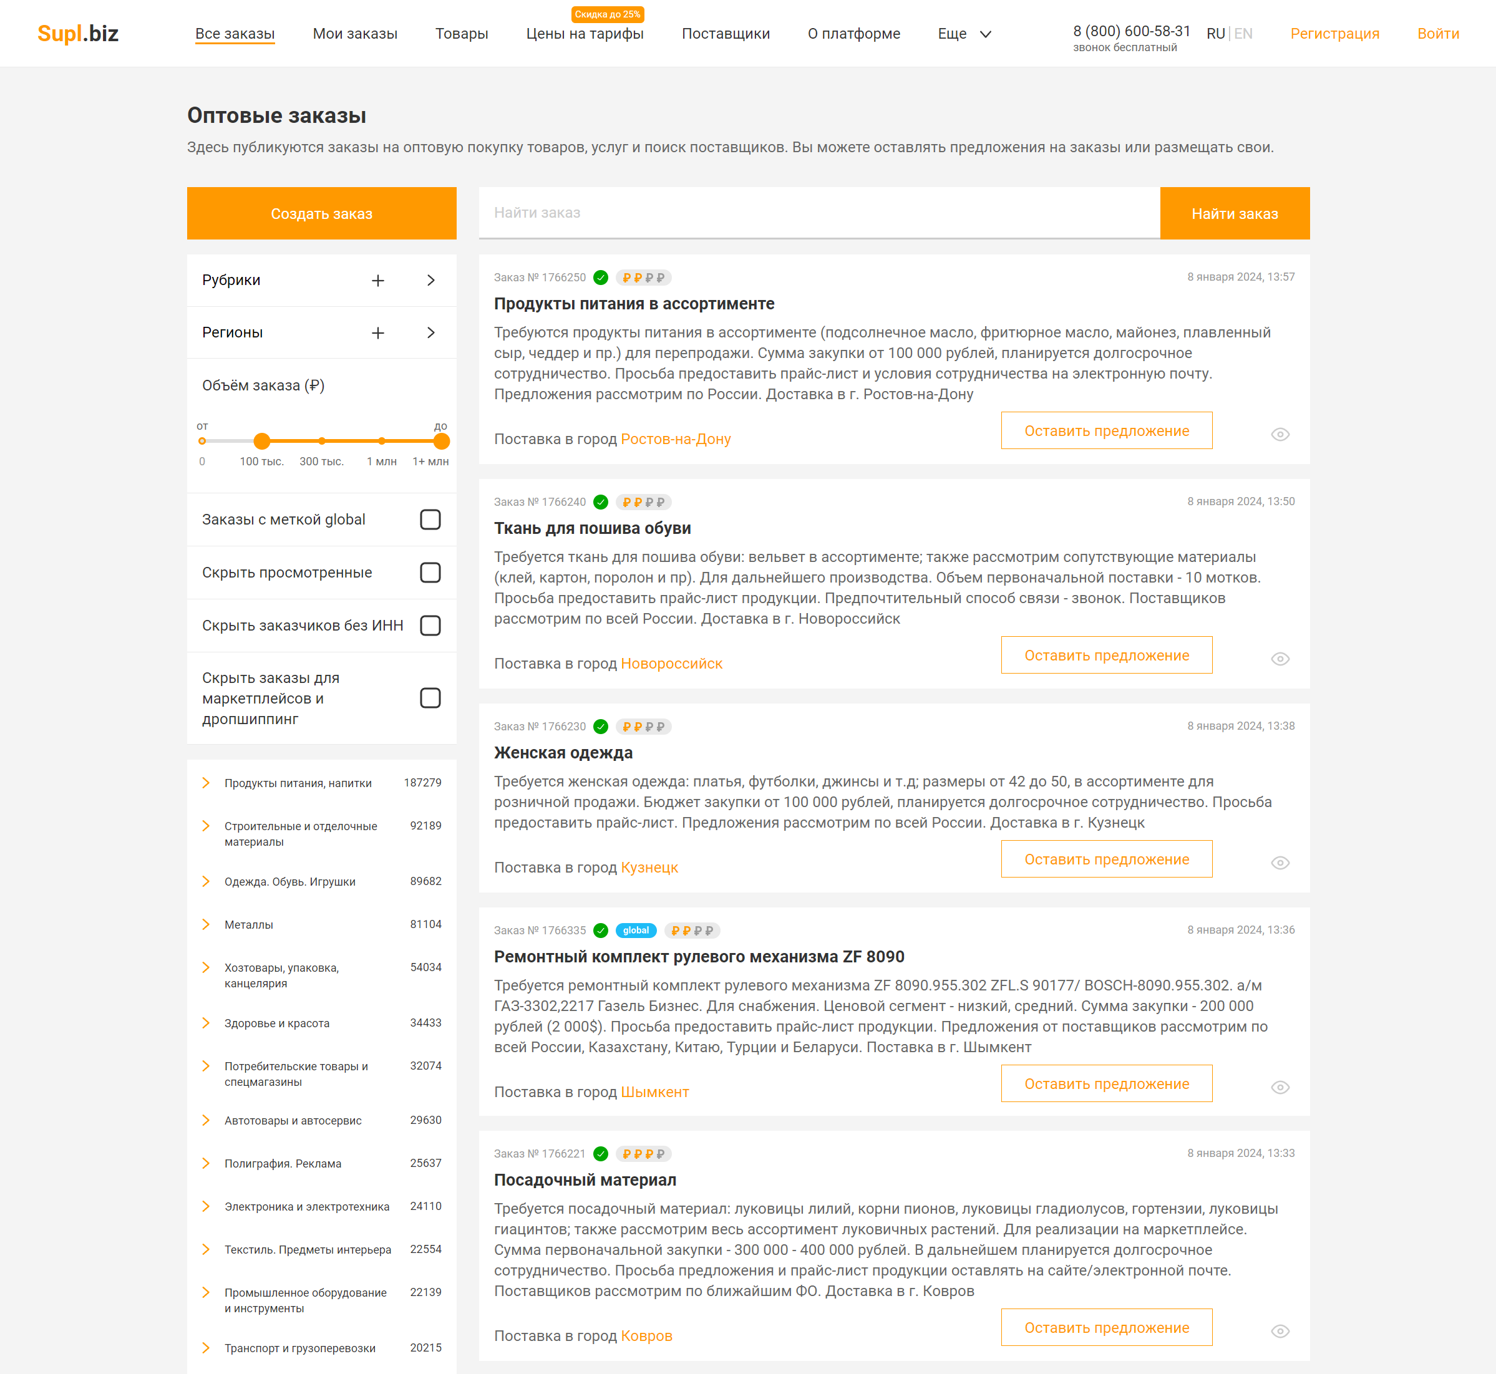Expand the Рубрики section with the chevron arrow
Screen dimensions: 1496x1374
click(430, 280)
